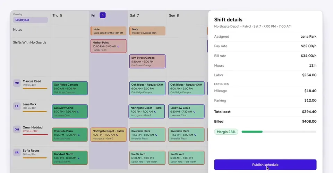The image size is (333, 173).
Task: Click the $22.00/h pay rate value
Action: 309,46
